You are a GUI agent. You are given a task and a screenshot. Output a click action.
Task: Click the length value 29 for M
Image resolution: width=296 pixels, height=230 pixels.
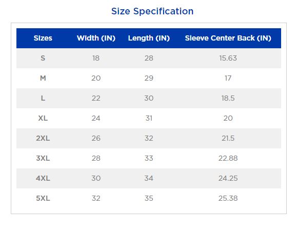149,78
